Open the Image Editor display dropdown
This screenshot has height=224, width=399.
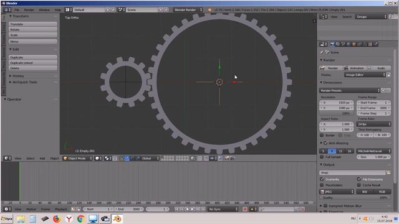(x=365, y=75)
